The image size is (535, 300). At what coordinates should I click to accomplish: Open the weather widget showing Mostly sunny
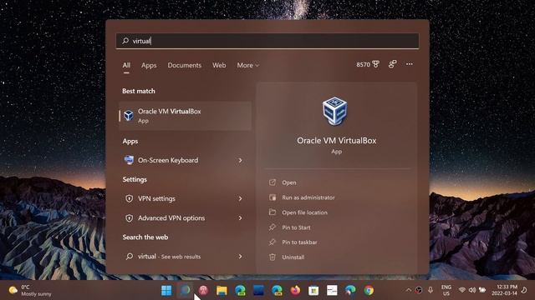(x=30, y=291)
